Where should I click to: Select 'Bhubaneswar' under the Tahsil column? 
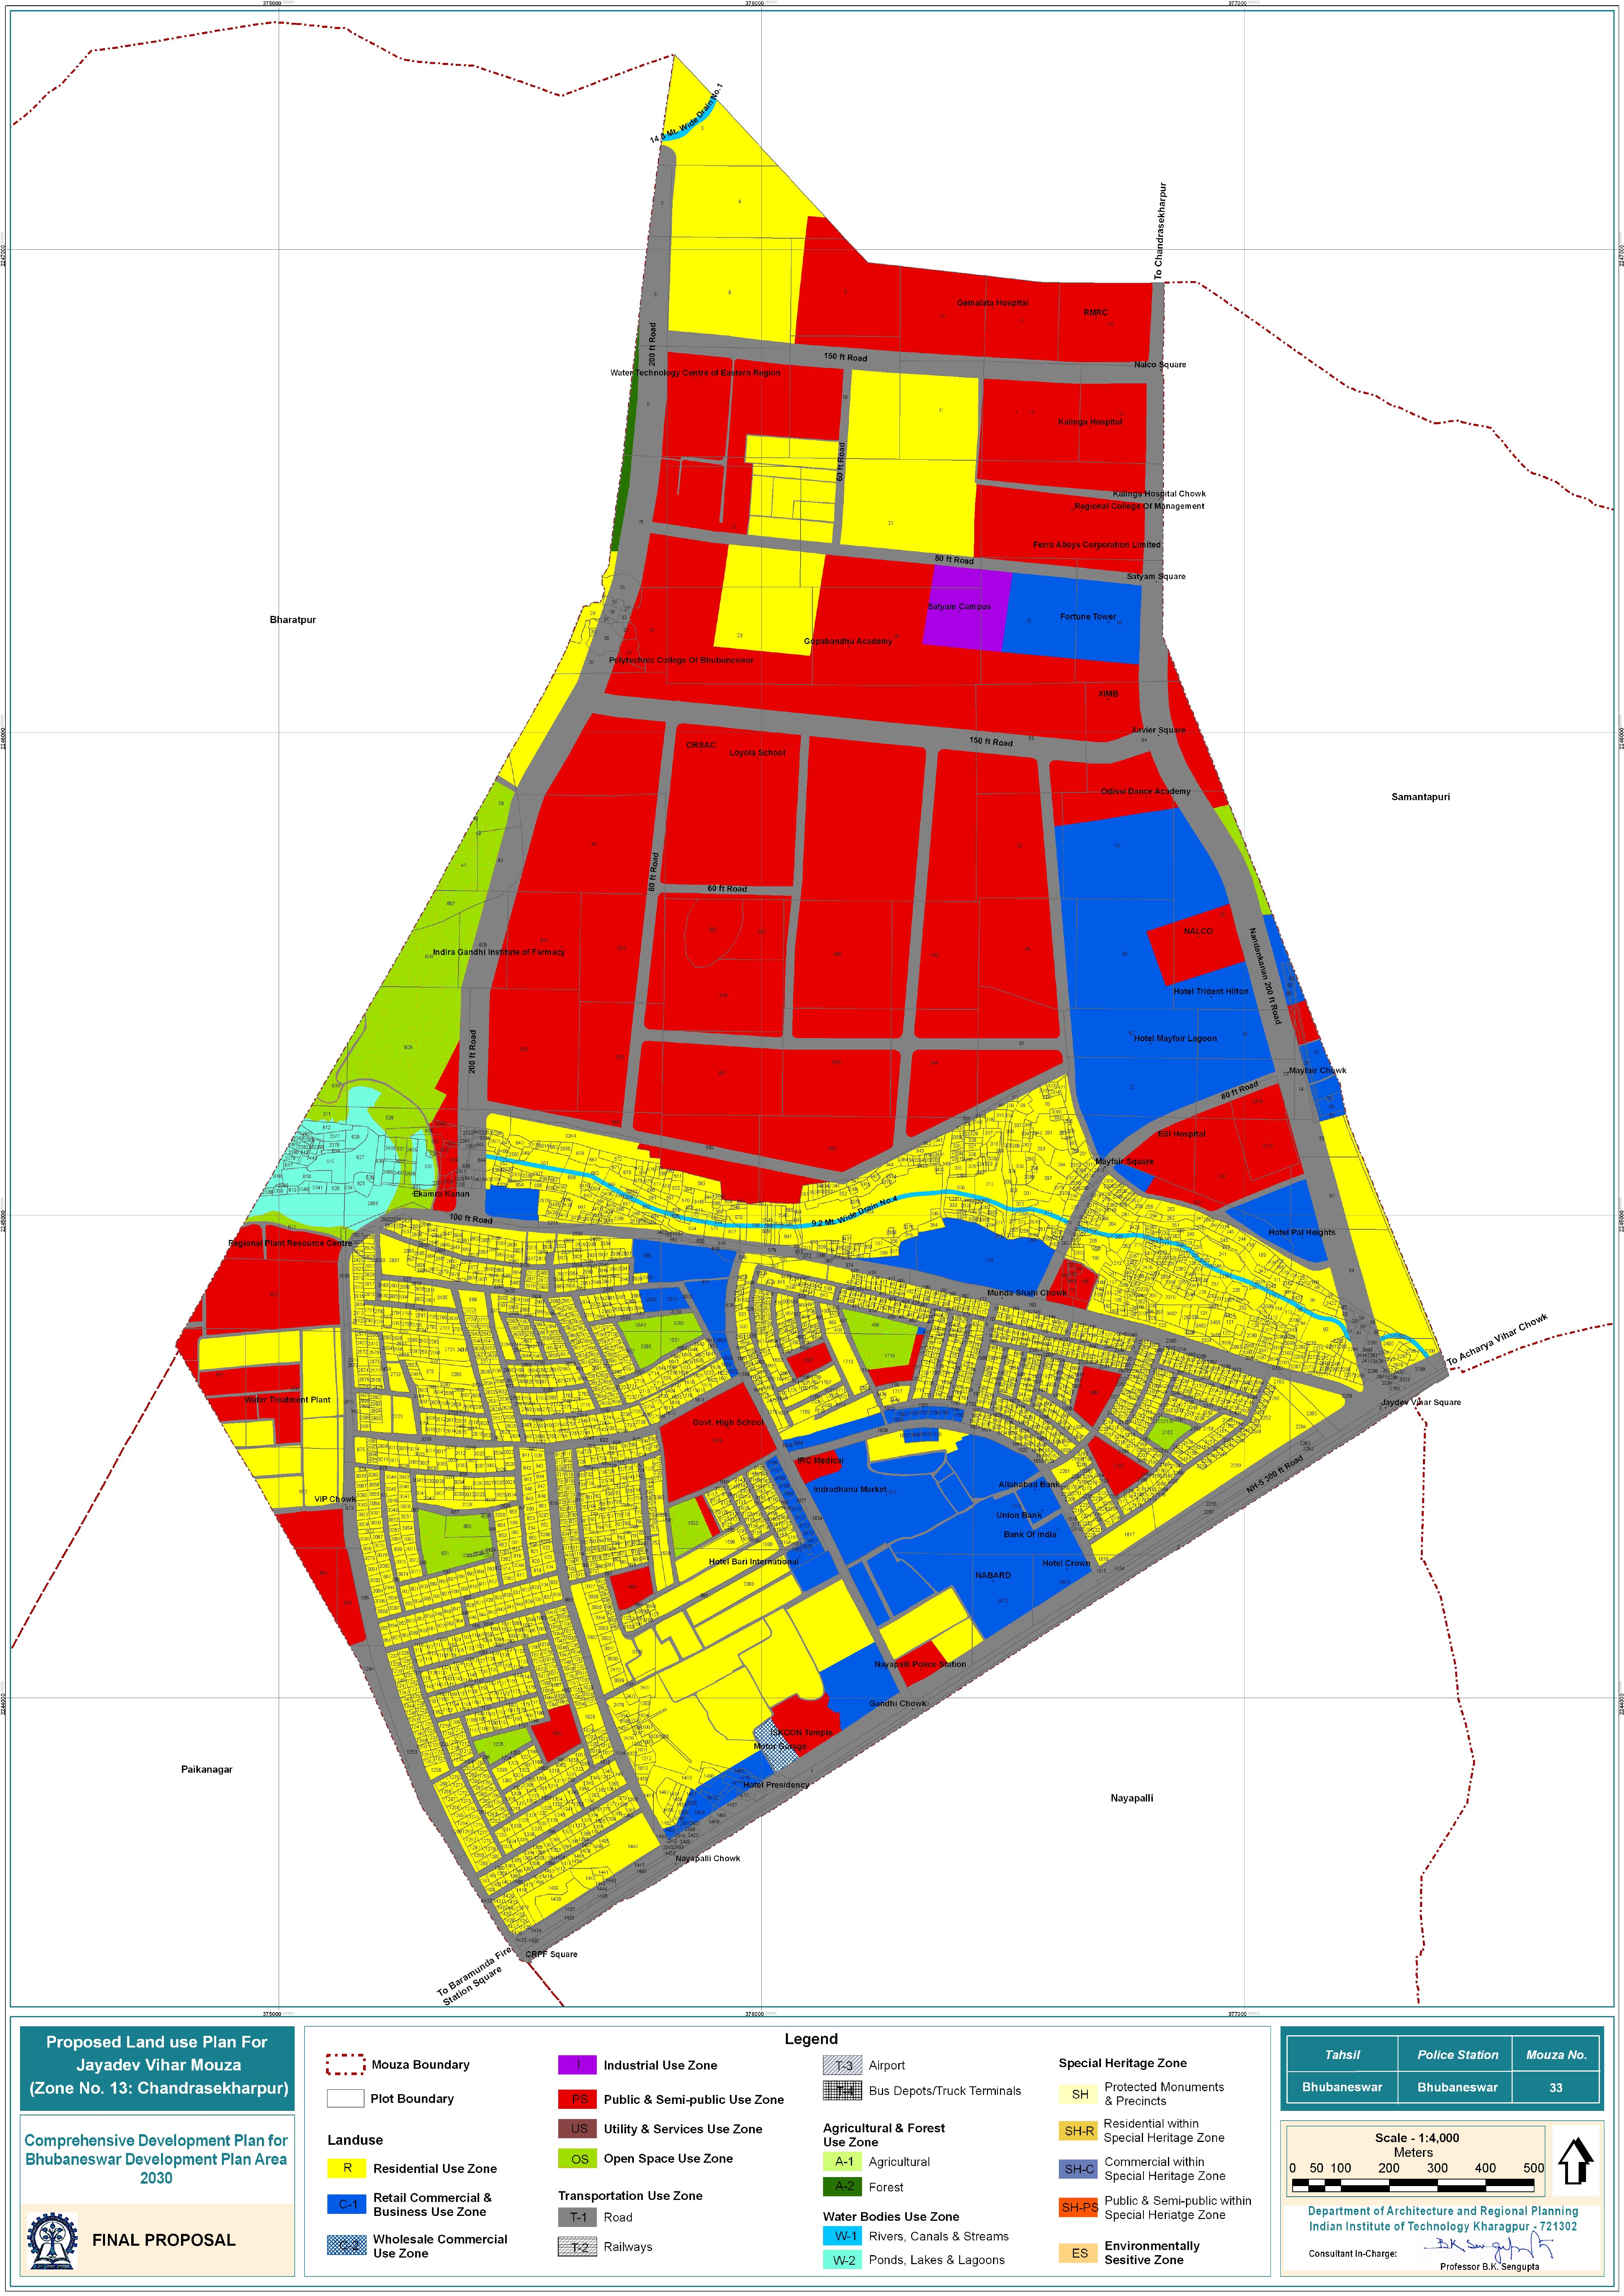click(x=1342, y=2088)
